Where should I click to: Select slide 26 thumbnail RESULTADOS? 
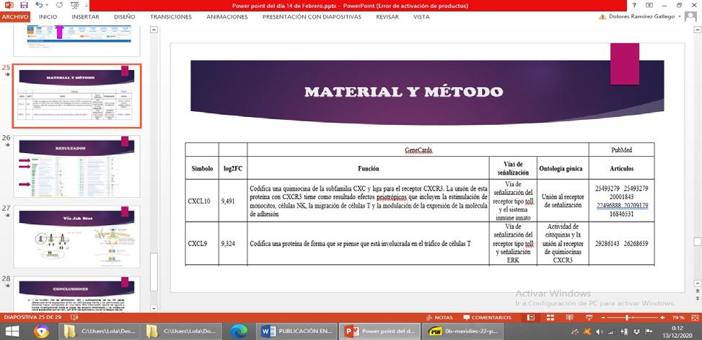(x=76, y=166)
